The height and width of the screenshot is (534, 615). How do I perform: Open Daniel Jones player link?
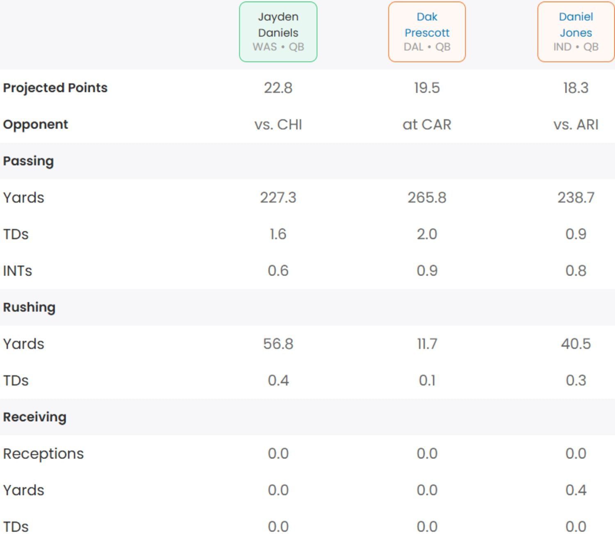point(576,25)
